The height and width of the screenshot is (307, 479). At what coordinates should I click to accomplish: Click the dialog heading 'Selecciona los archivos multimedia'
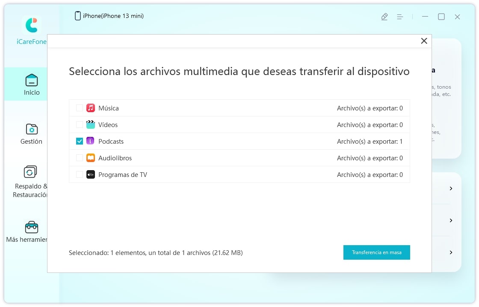tap(239, 71)
